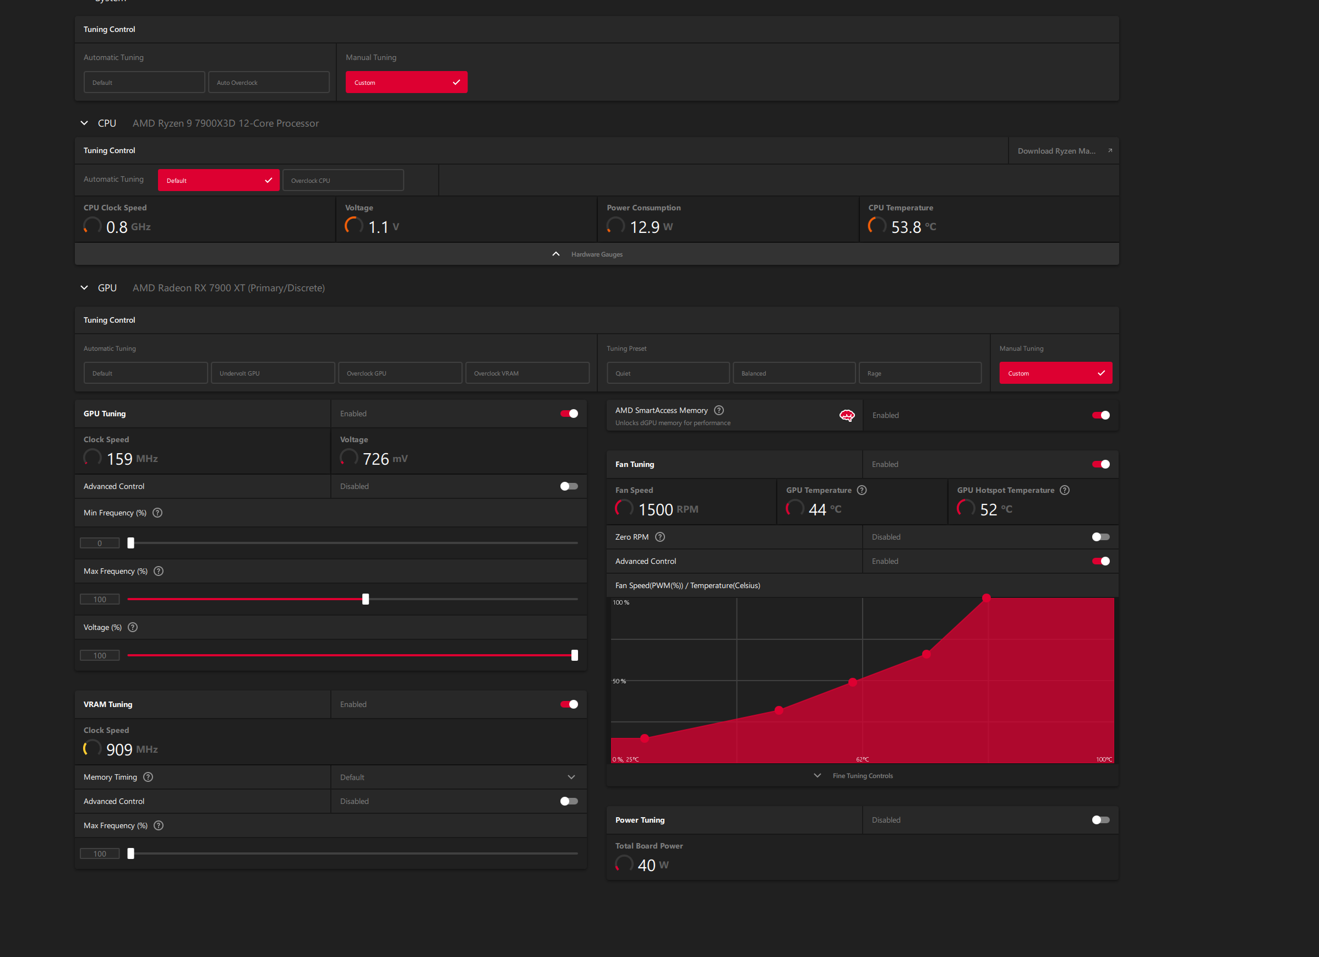Click VRAM Max Frequency value field

[x=100, y=853]
